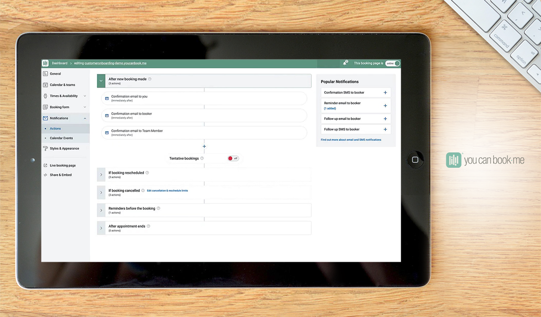Collapse After new booking made section
The height and width of the screenshot is (317, 541).
(101, 81)
